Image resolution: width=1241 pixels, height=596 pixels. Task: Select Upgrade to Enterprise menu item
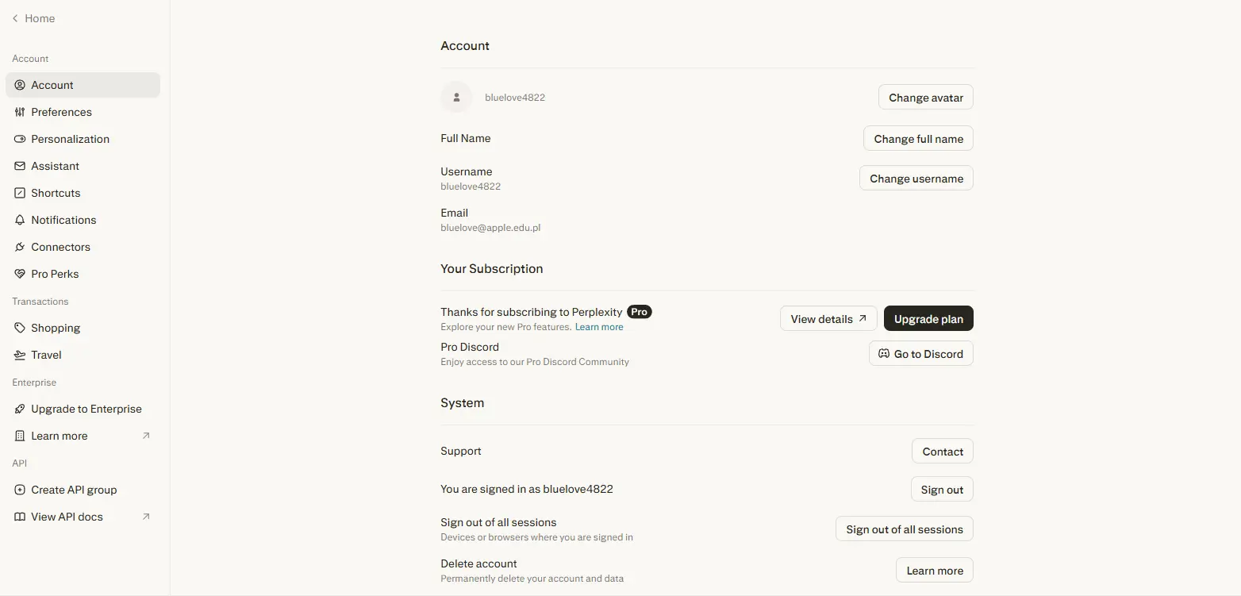coord(83,409)
